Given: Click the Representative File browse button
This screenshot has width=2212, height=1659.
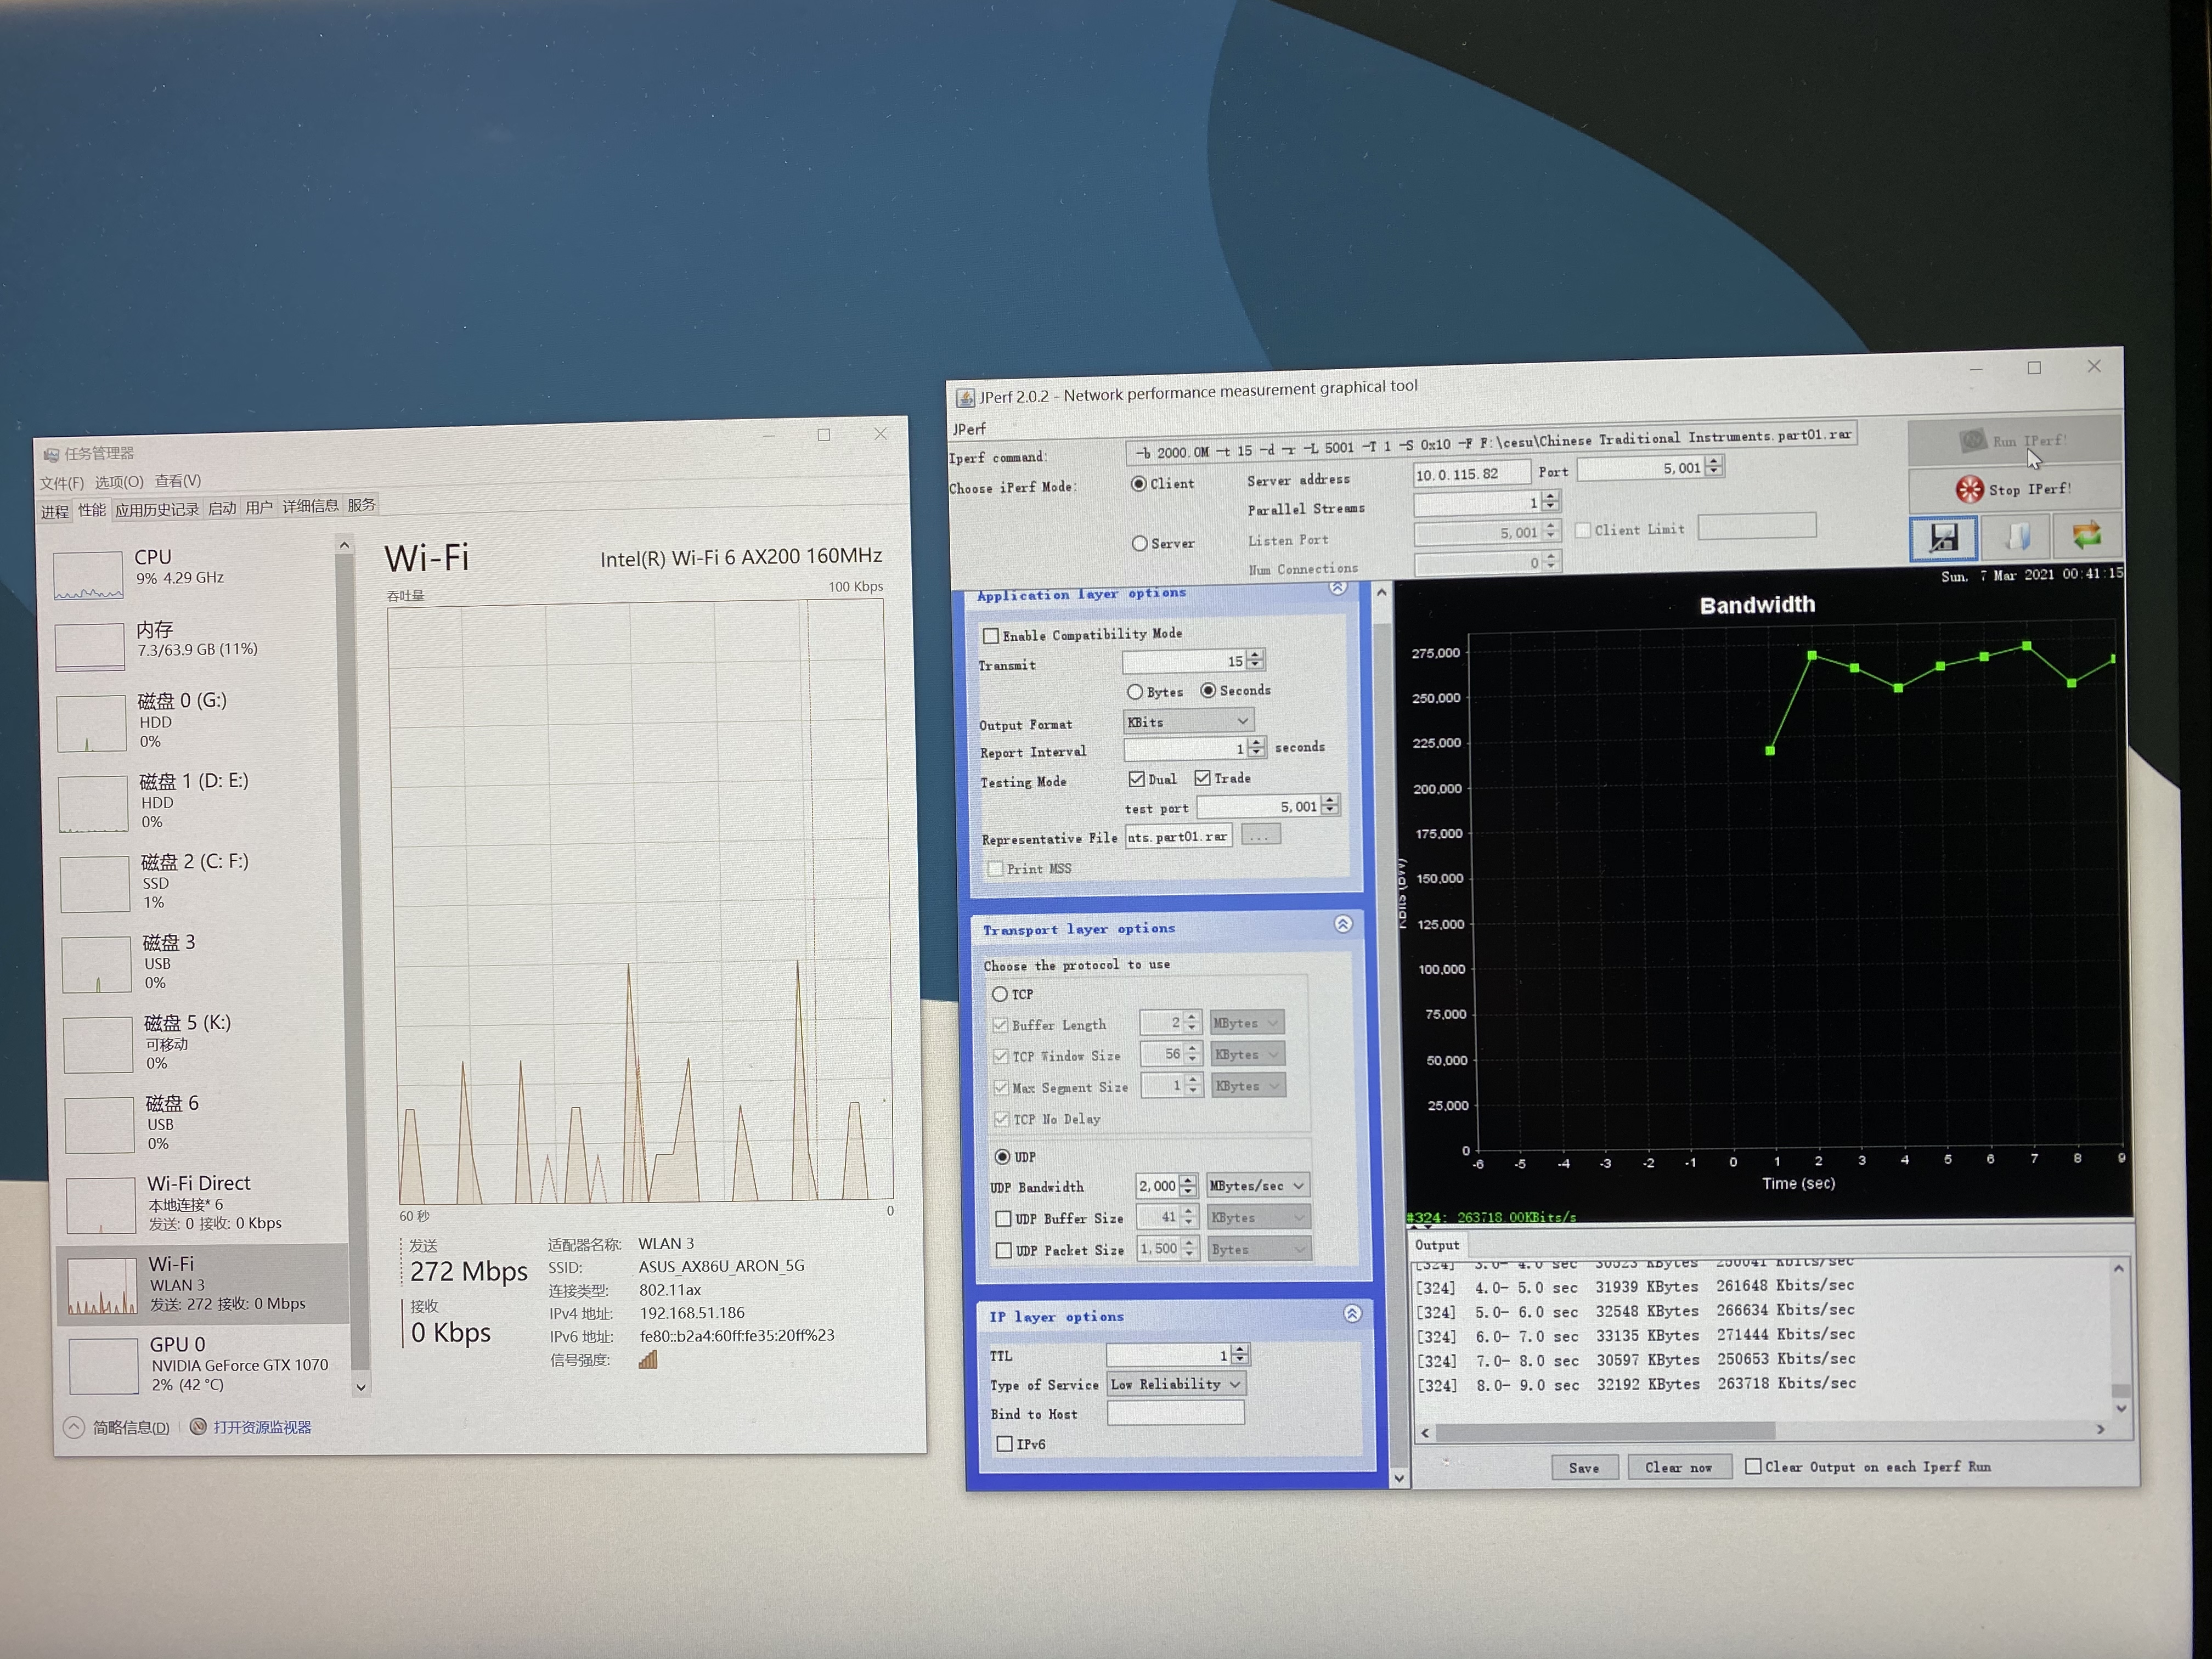Looking at the screenshot, I should pos(1260,835).
